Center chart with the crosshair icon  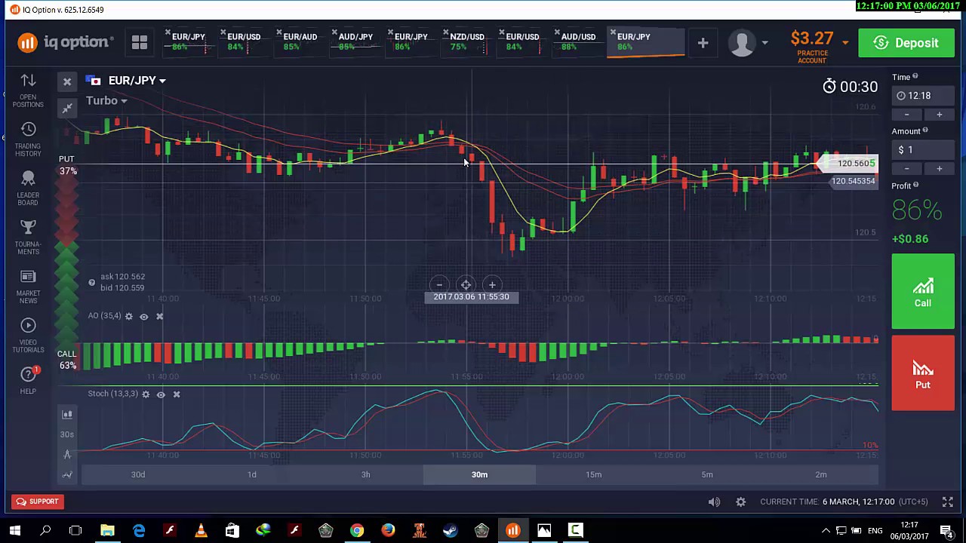click(466, 284)
